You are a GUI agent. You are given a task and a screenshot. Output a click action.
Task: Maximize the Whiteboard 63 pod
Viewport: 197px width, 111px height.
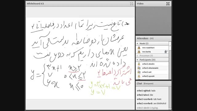131,4
